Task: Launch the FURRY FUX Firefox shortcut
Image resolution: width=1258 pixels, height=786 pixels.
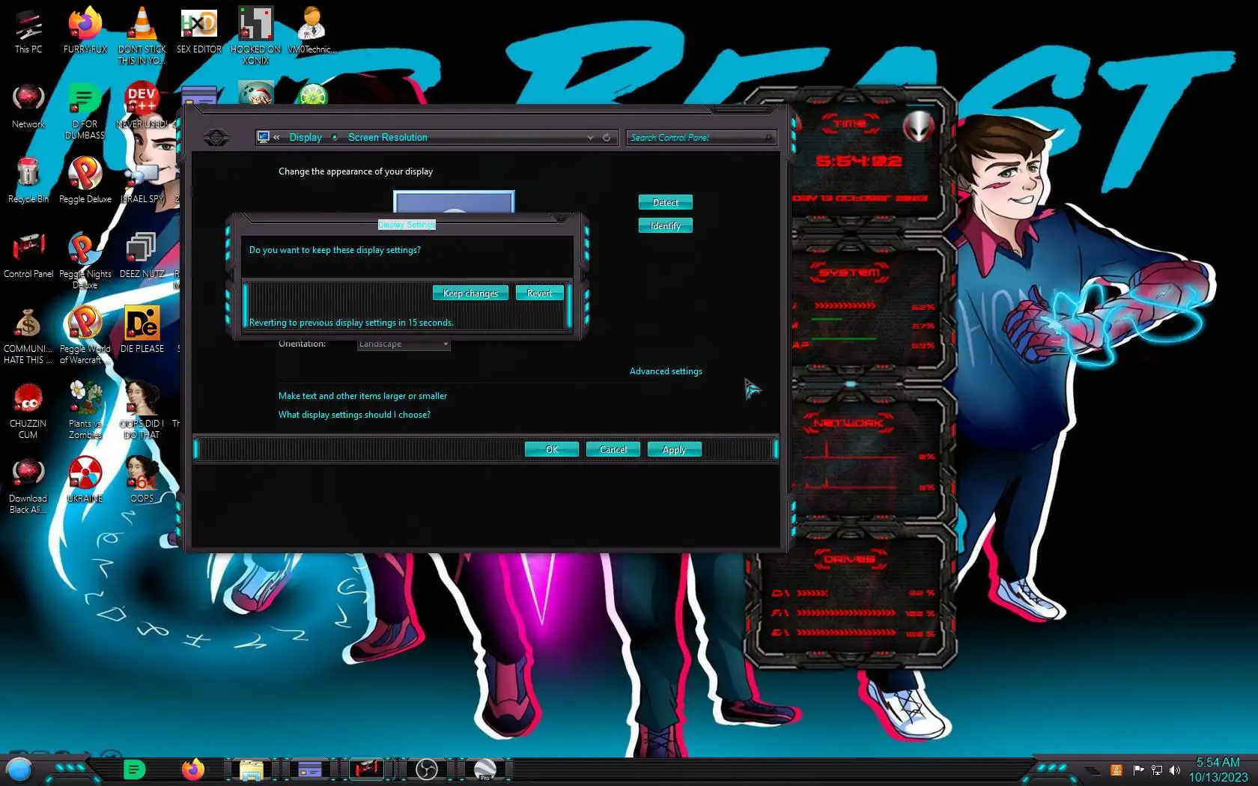Action: [x=85, y=30]
